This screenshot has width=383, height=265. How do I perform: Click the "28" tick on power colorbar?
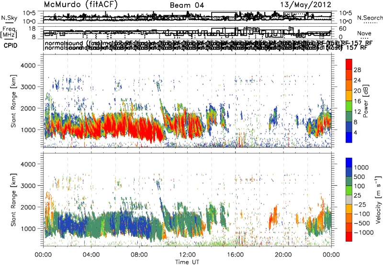(357, 70)
